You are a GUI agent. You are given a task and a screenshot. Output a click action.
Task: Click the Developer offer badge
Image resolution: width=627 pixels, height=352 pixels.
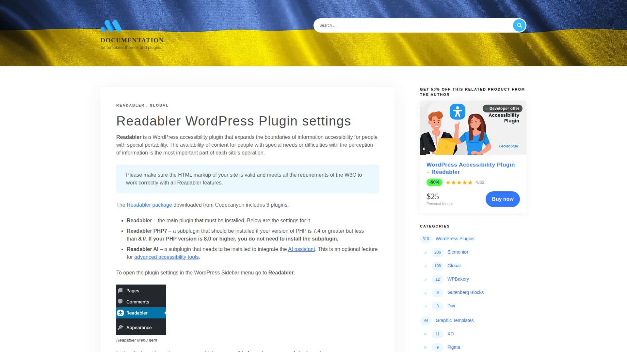(502, 109)
